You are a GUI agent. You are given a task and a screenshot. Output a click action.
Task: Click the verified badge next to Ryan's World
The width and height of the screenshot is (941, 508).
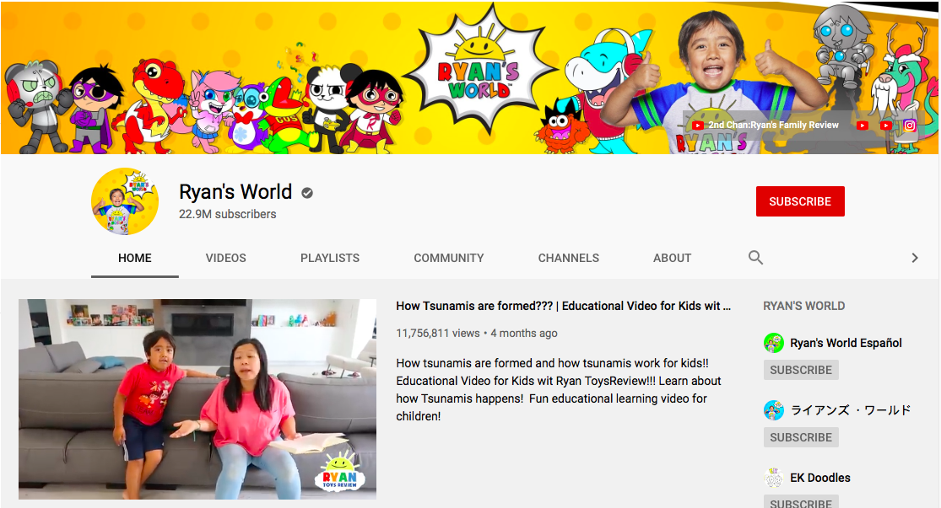tap(307, 193)
